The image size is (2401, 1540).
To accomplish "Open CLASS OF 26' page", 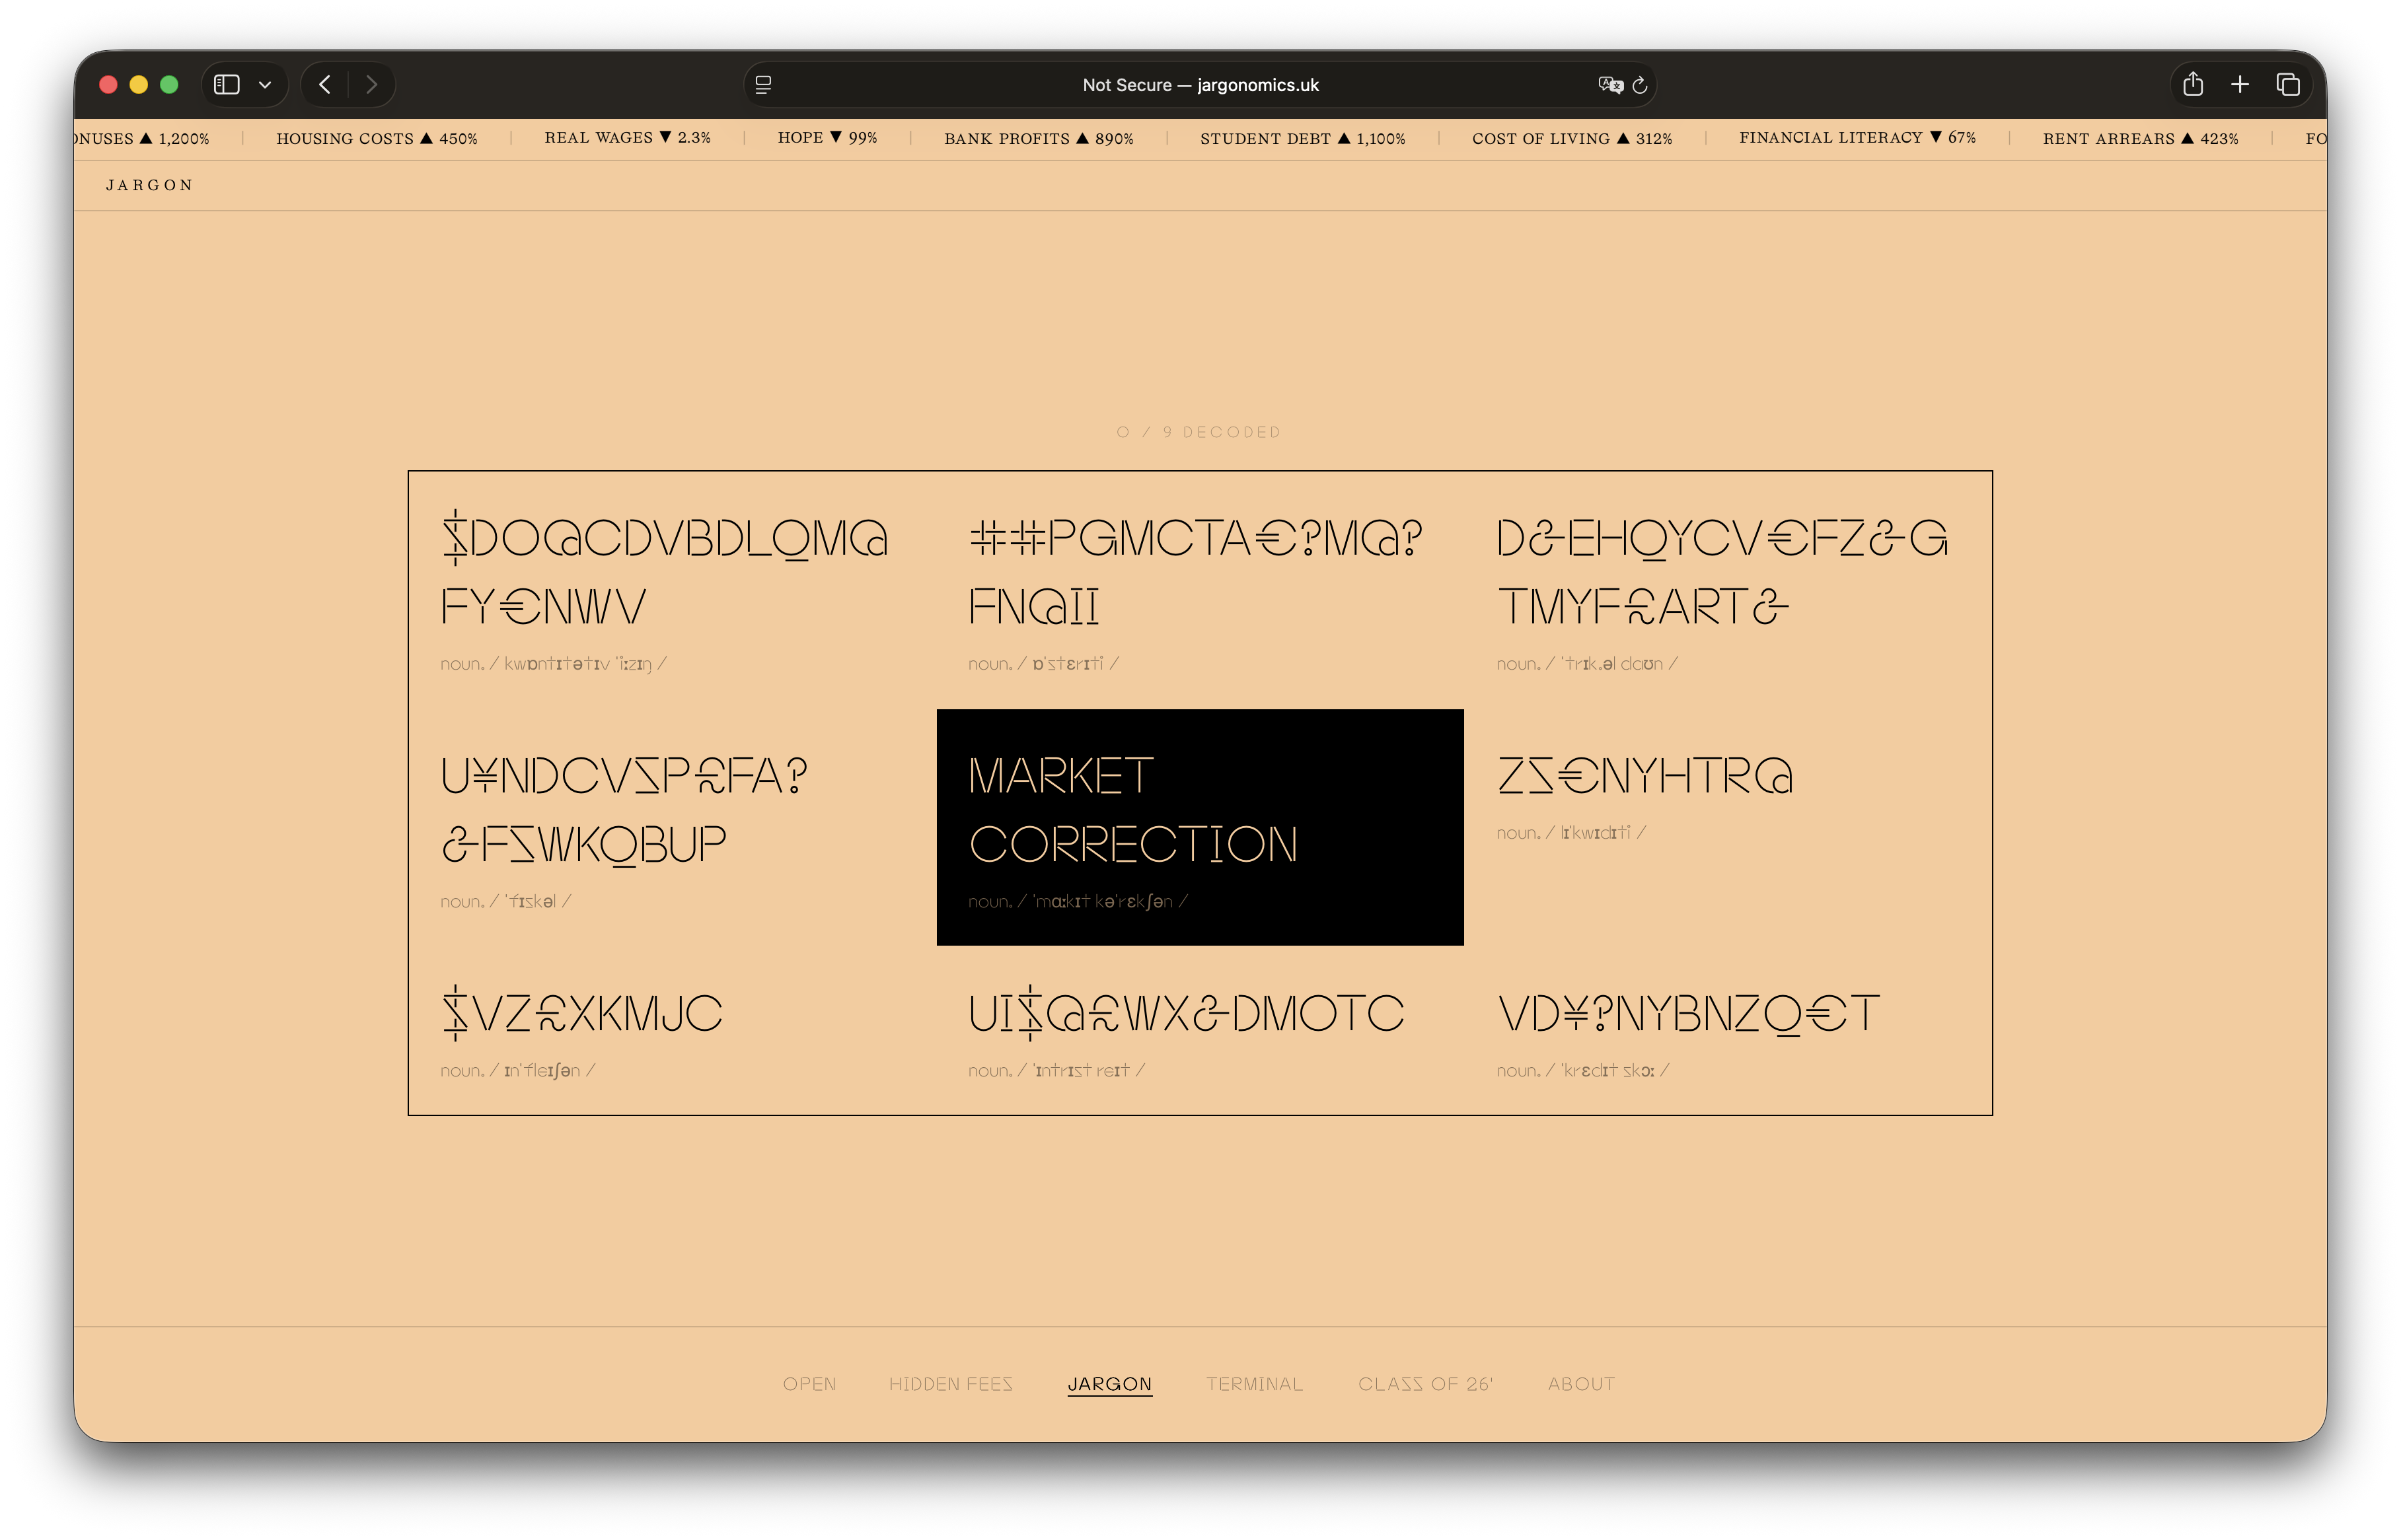I will tap(1426, 1384).
